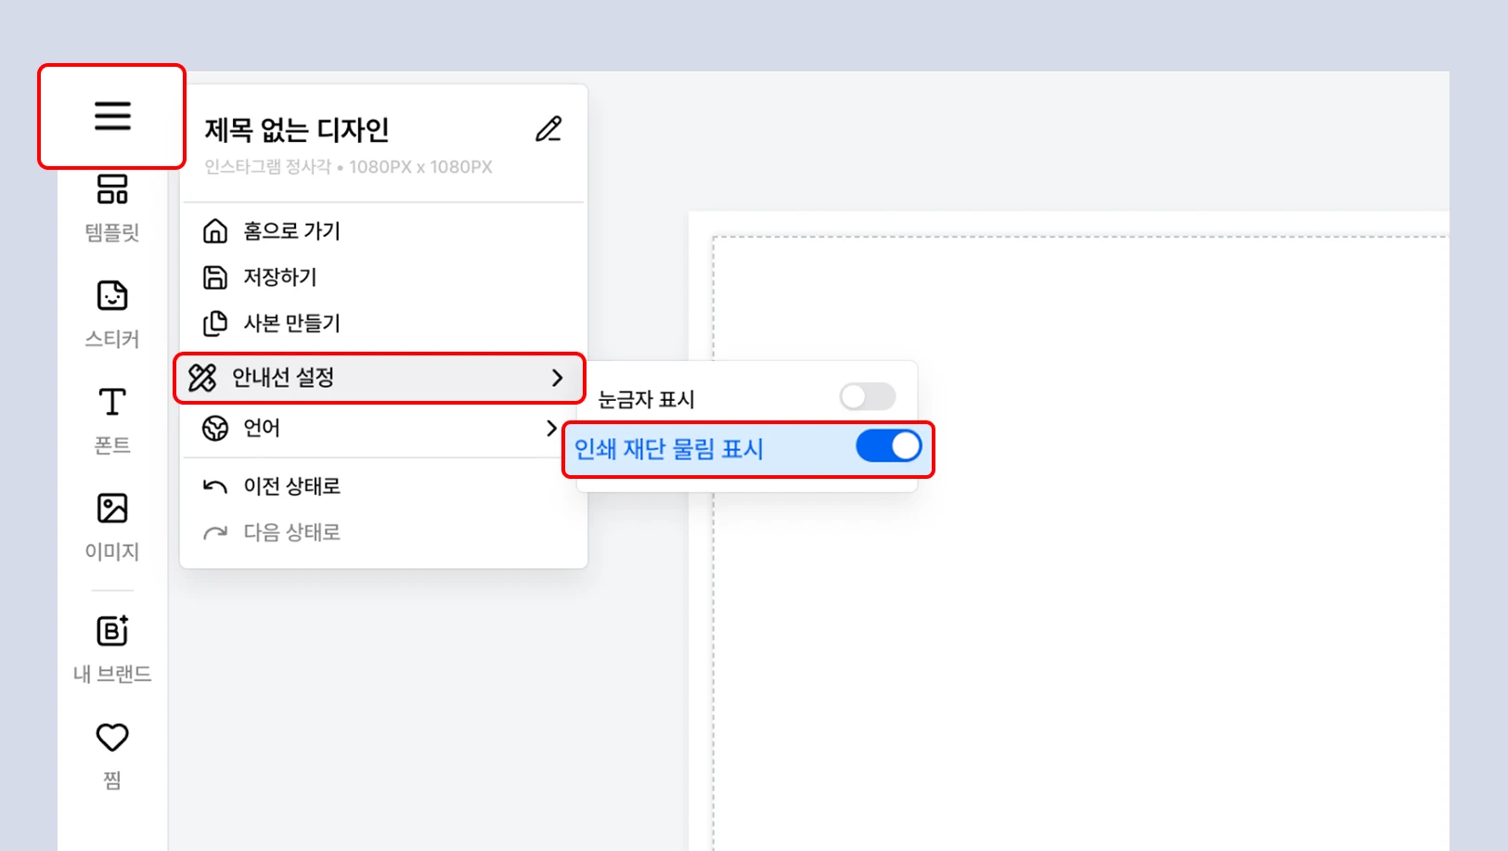Choose 다음 상태로 menu item

coord(383,533)
